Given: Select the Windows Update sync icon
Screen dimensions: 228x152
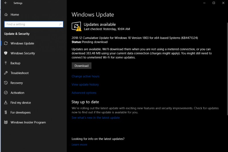Looking at the screenshot, I should pyautogui.click(x=6, y=43).
